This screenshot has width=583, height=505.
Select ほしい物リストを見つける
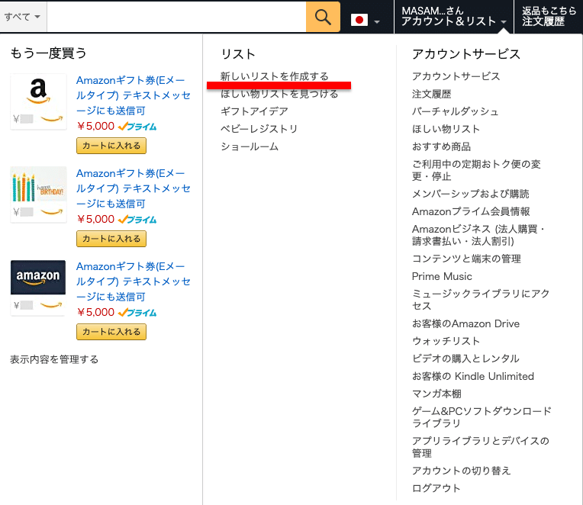tap(279, 94)
